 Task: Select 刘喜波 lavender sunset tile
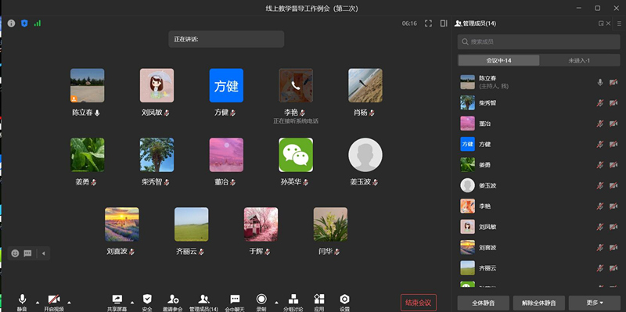[122, 224]
